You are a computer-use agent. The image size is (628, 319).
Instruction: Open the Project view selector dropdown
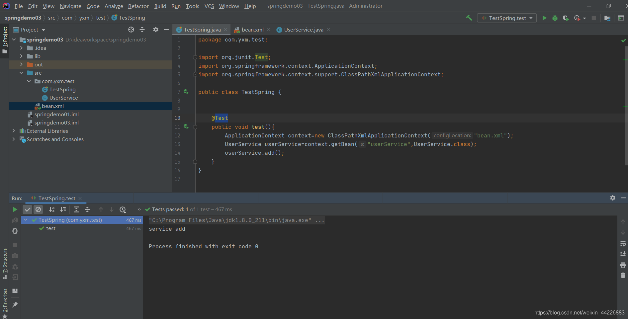pos(29,30)
